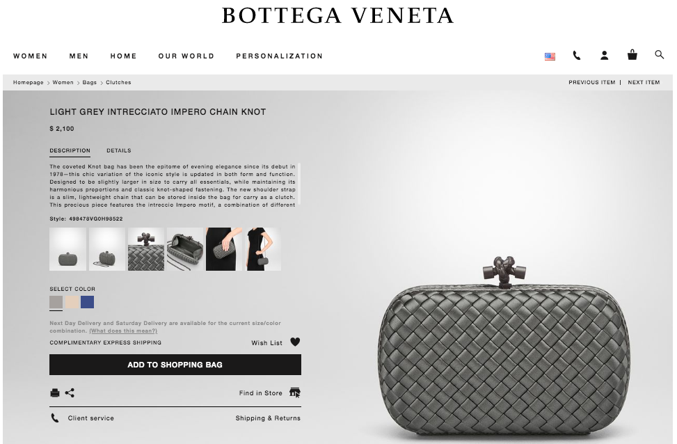
Task: Open the 'What does this mean?' link
Action: 123,331
